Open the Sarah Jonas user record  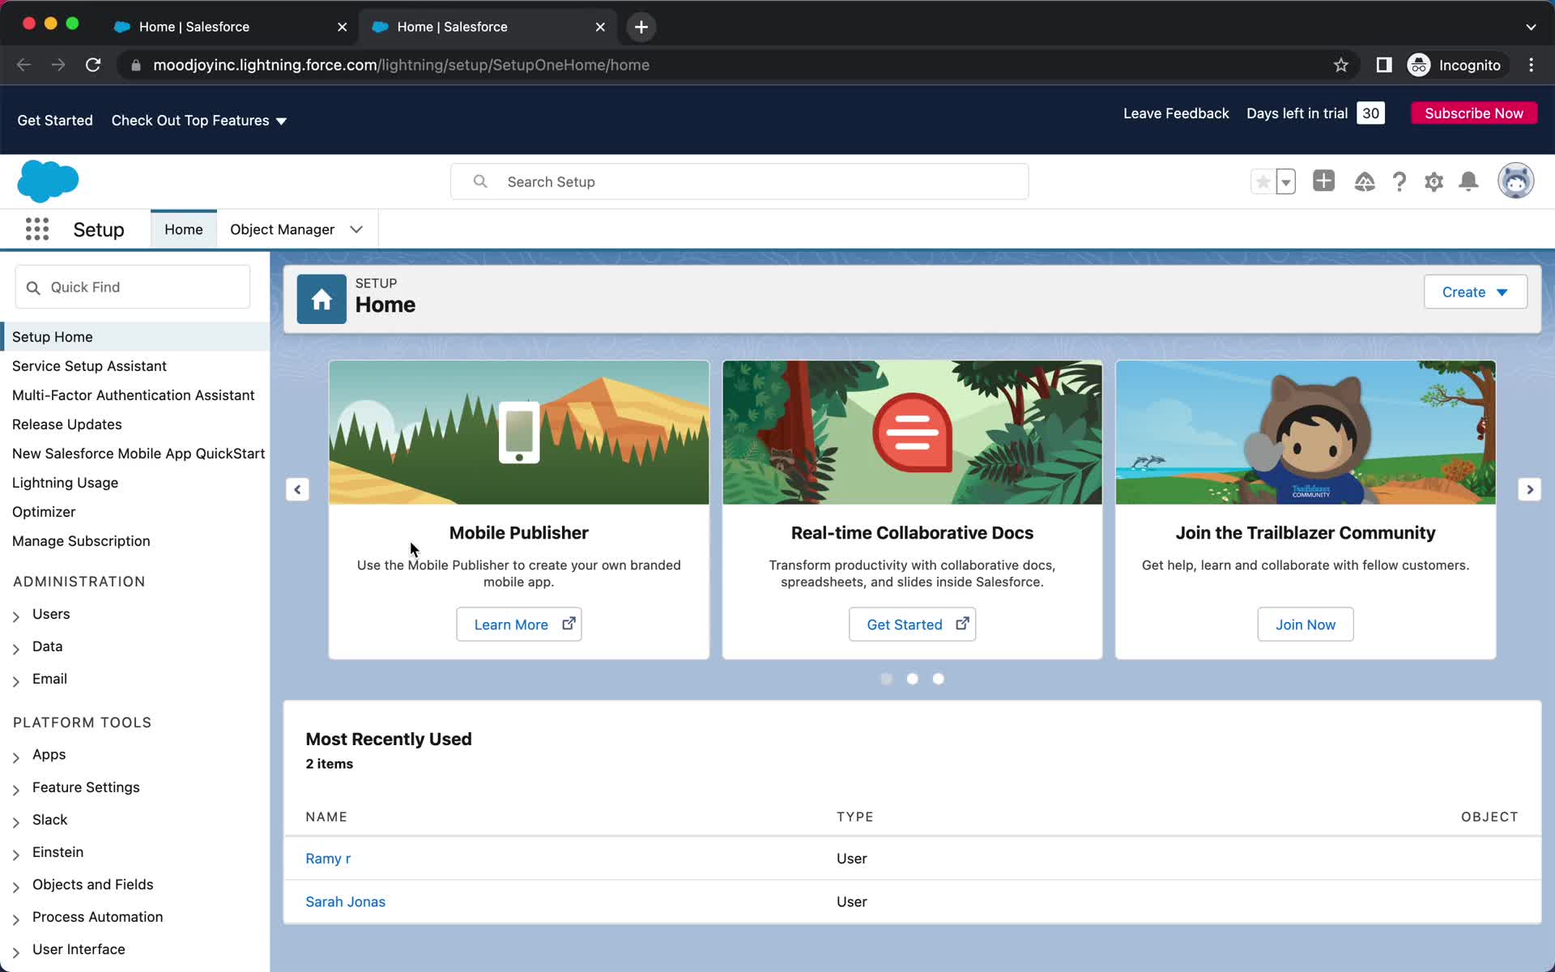click(x=345, y=902)
